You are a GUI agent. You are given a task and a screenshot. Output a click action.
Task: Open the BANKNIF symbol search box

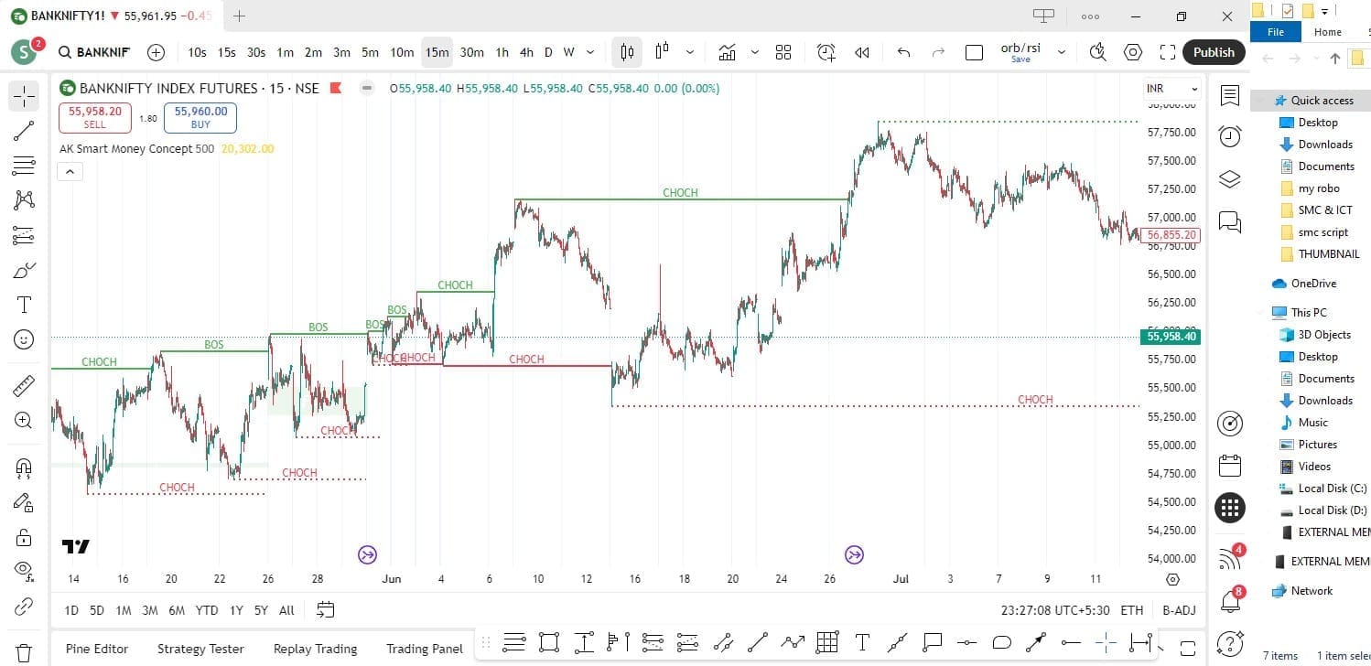coord(94,52)
